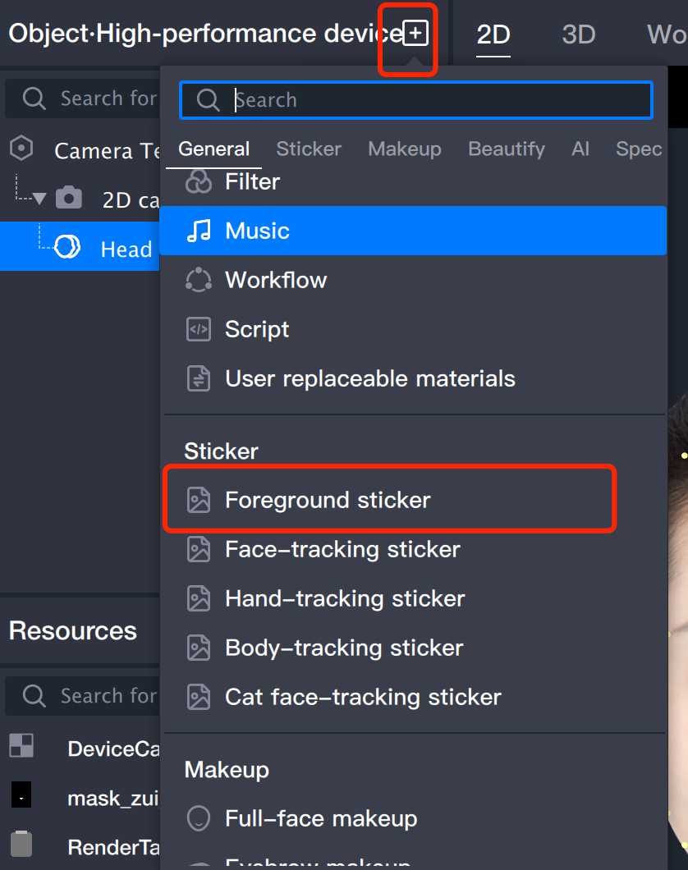Click the plus icon to add object
Viewport: 688px width, 870px height.
(x=416, y=34)
